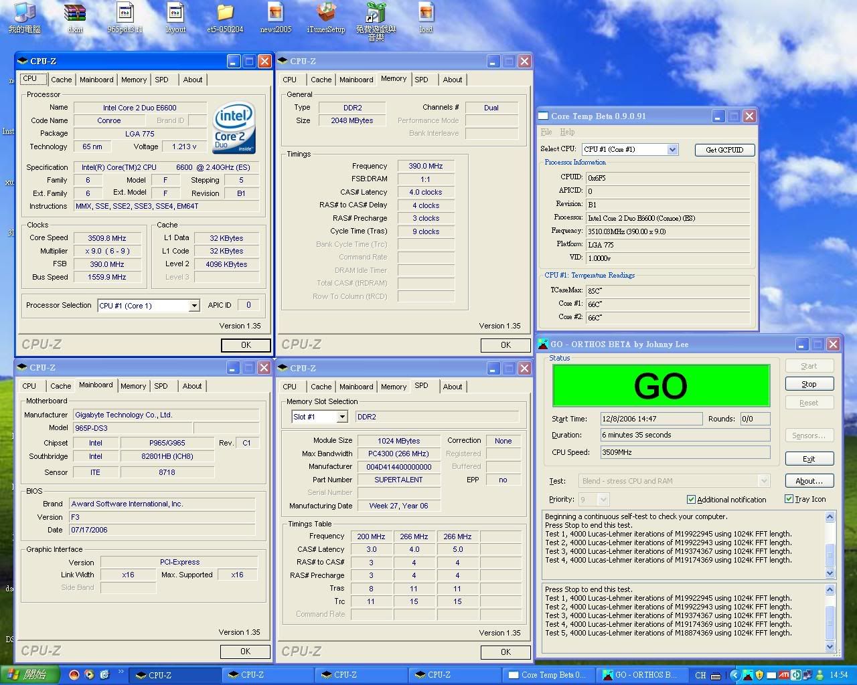
Task: Click the Core #1 66C temperature reading
Action: pos(668,304)
